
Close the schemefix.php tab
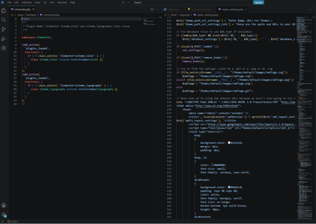coord(33,10)
